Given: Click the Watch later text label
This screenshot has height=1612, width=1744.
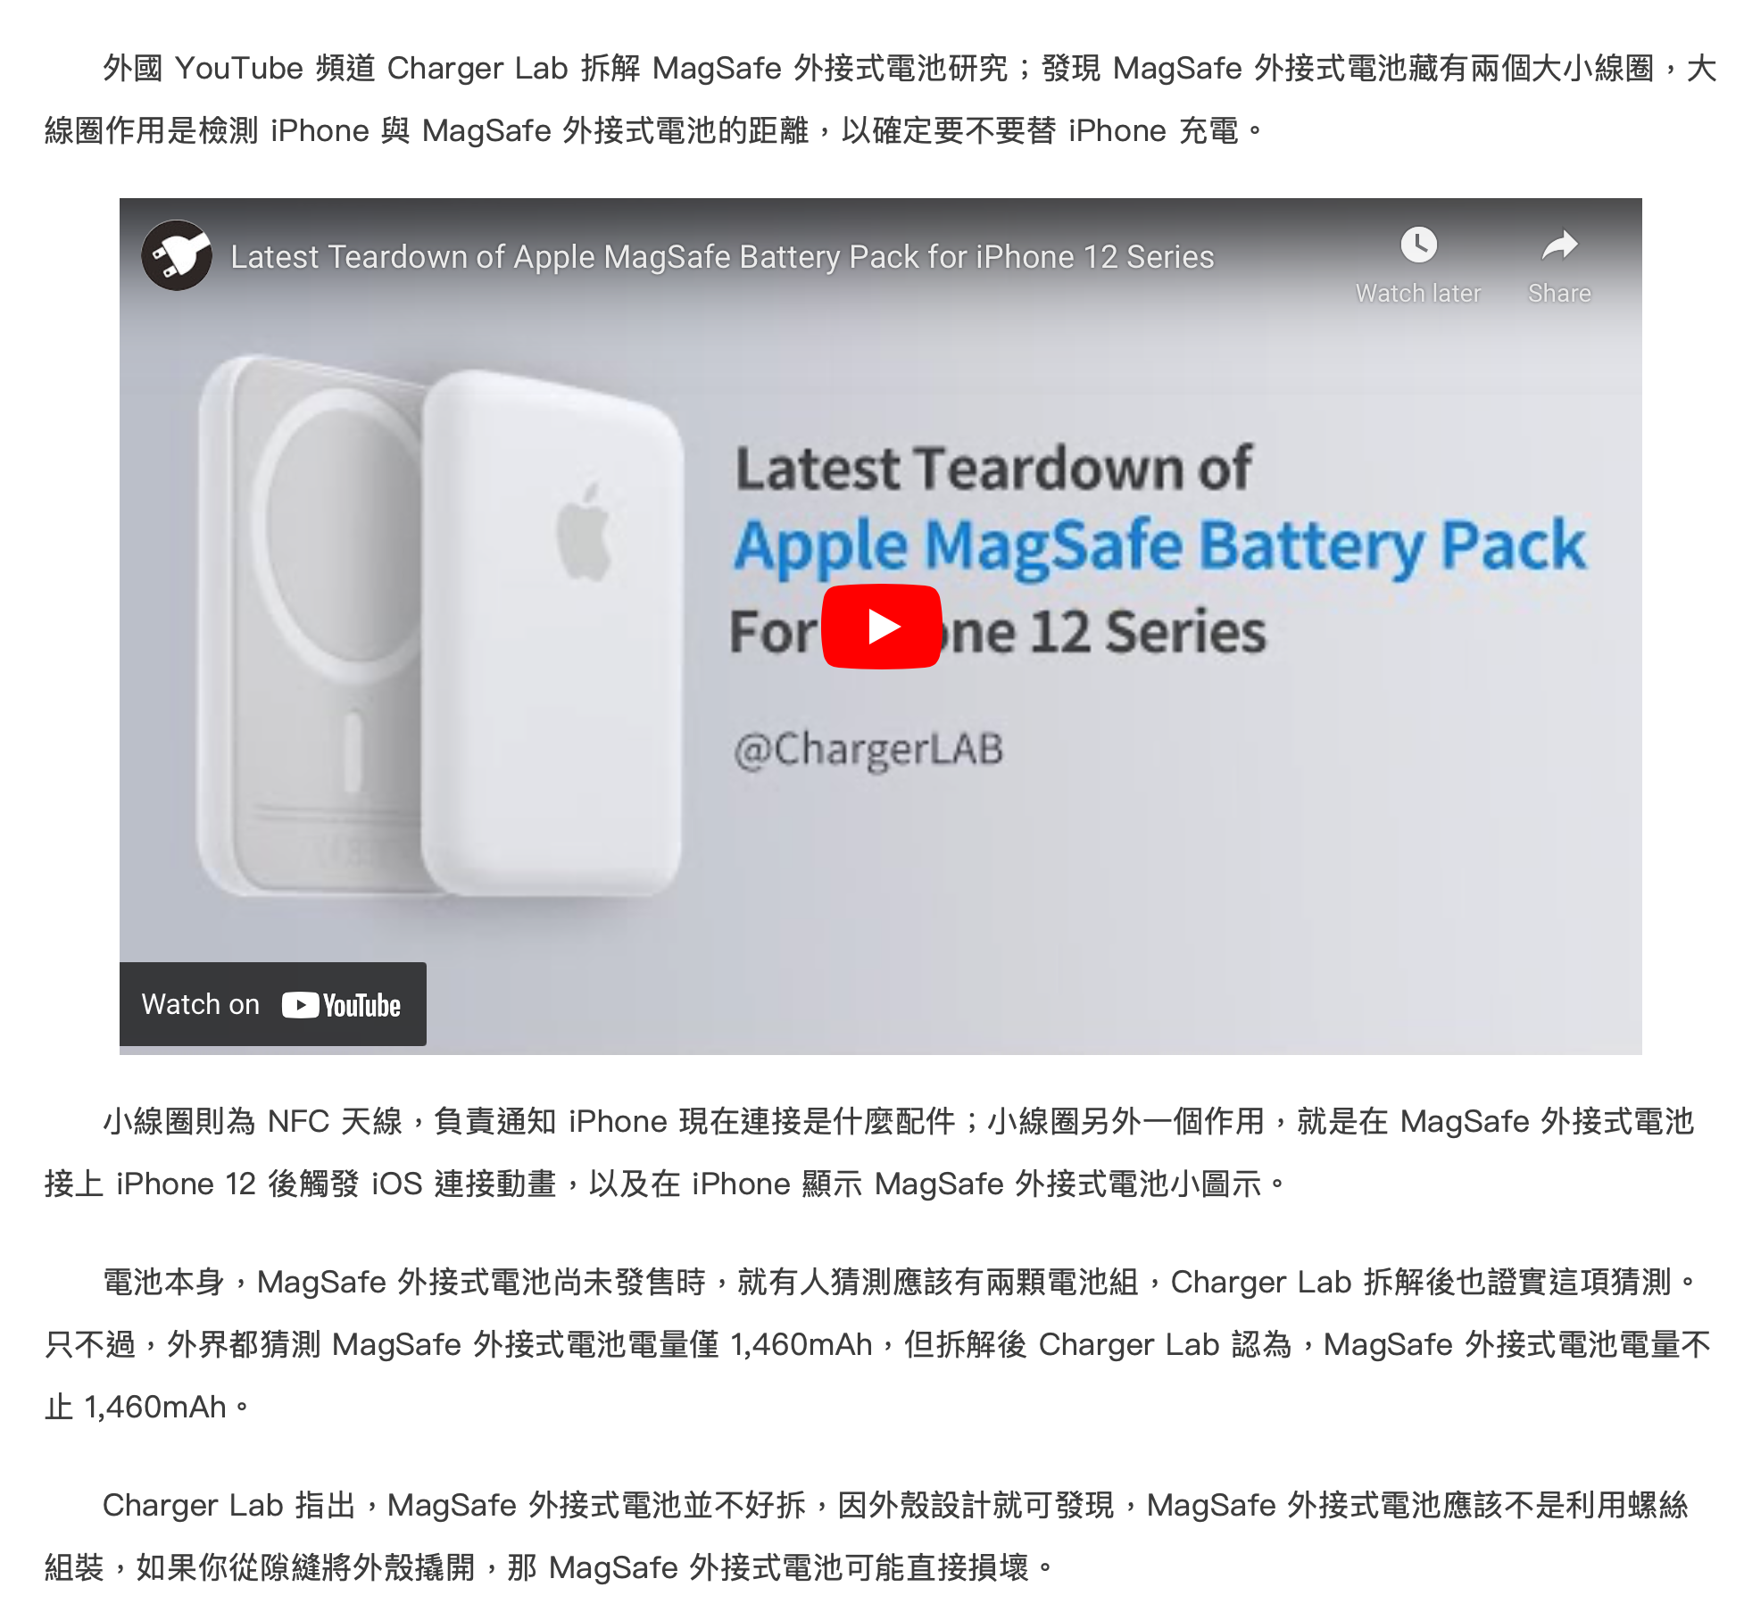Looking at the screenshot, I should point(1418,293).
